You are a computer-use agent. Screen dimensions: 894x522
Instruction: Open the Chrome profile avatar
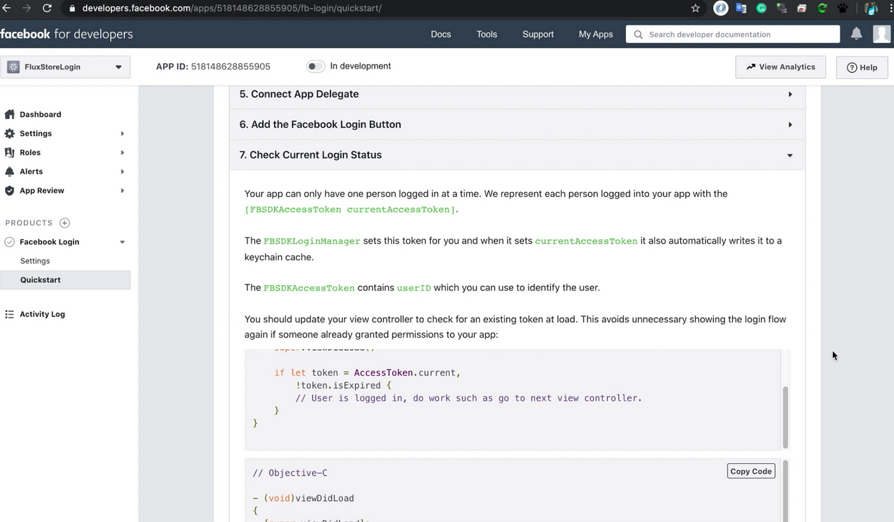(871, 8)
